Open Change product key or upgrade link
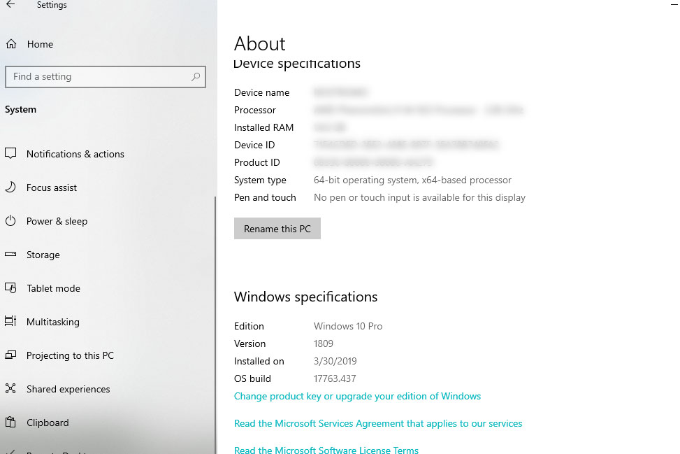This screenshot has width=680, height=454. click(357, 396)
